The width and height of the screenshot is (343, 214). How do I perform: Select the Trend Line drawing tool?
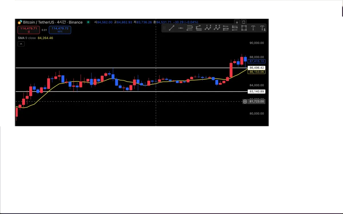click(x=171, y=28)
